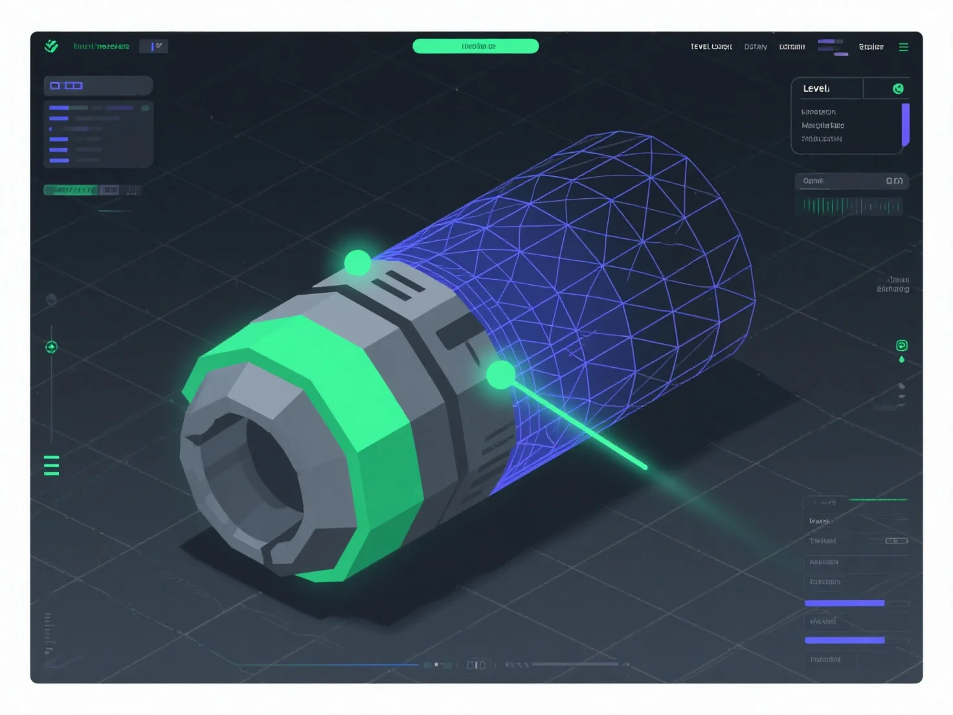
Task: Enable the green status dot in left panel
Action: click(x=145, y=108)
